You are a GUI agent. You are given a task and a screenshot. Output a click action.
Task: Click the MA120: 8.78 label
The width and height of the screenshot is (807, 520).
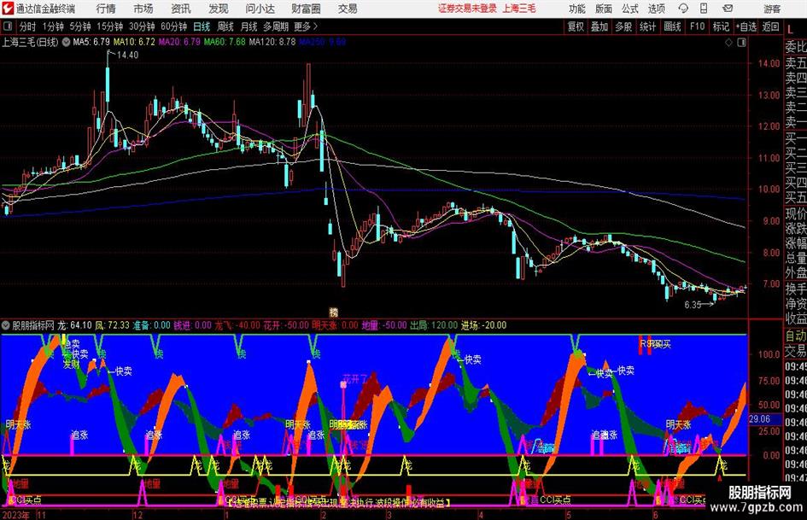pyautogui.click(x=272, y=42)
